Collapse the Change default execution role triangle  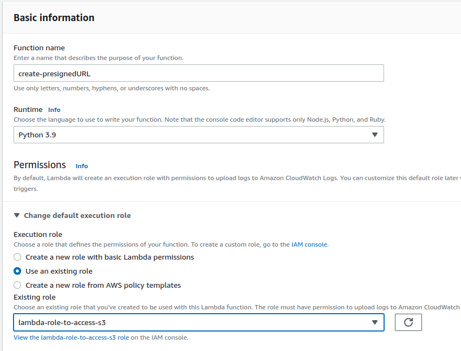[17, 215]
